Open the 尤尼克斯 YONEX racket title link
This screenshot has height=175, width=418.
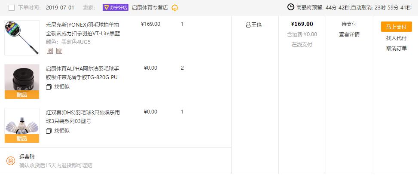click(x=83, y=29)
